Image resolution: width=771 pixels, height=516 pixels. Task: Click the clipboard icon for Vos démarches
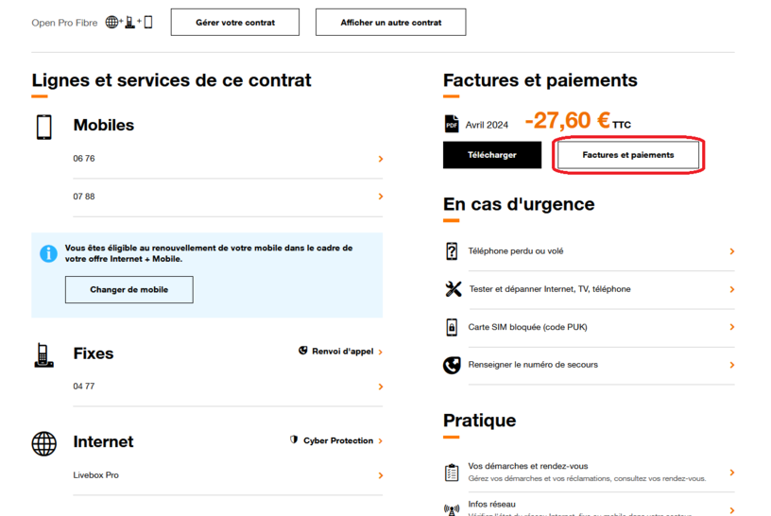[x=452, y=473]
